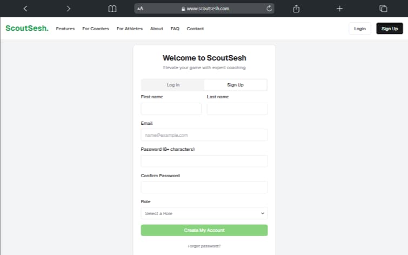Click the Forgot password link
The width and height of the screenshot is (408, 255).
204,246
